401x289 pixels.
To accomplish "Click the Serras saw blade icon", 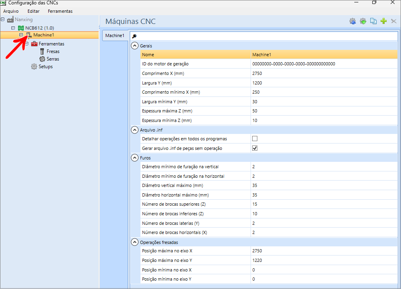I will point(42,59).
